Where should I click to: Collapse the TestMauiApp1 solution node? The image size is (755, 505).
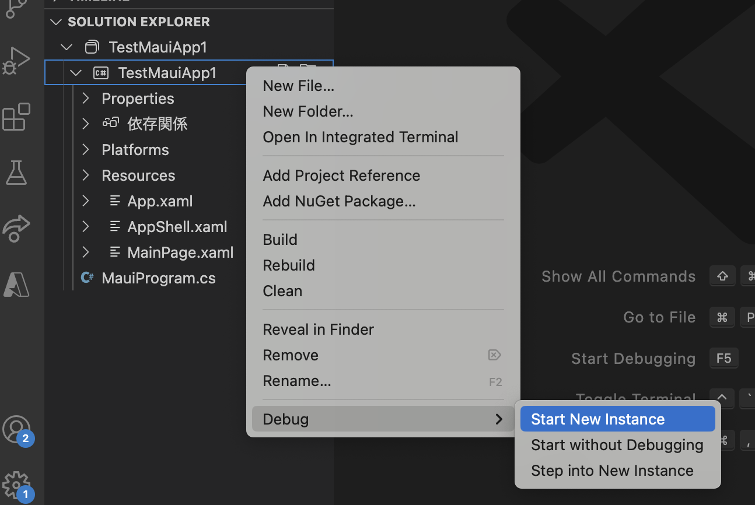tap(67, 47)
